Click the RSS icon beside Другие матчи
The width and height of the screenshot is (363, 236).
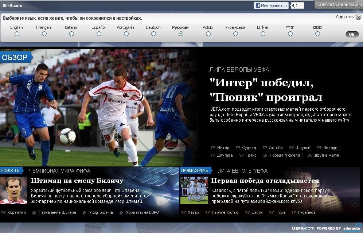pyautogui.click(x=310, y=156)
